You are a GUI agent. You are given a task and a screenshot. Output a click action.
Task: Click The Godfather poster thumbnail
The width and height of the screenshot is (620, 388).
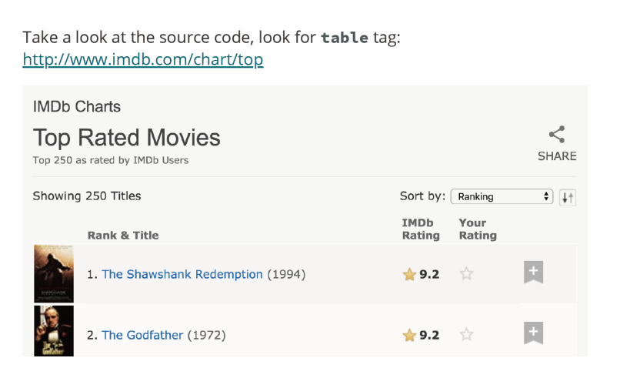coord(54,331)
